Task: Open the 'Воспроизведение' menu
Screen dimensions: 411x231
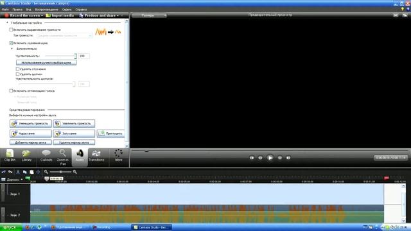Action: click(47, 10)
